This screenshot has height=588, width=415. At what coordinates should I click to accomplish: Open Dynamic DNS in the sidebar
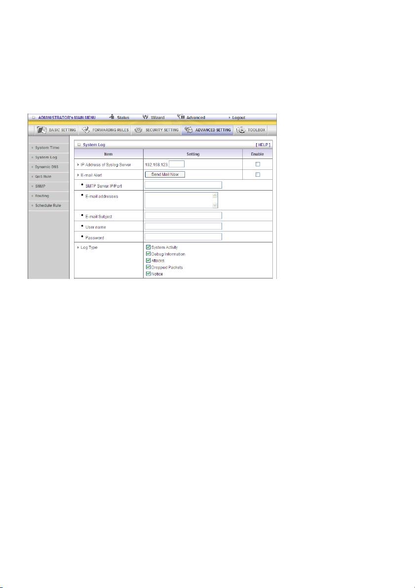(x=46, y=167)
